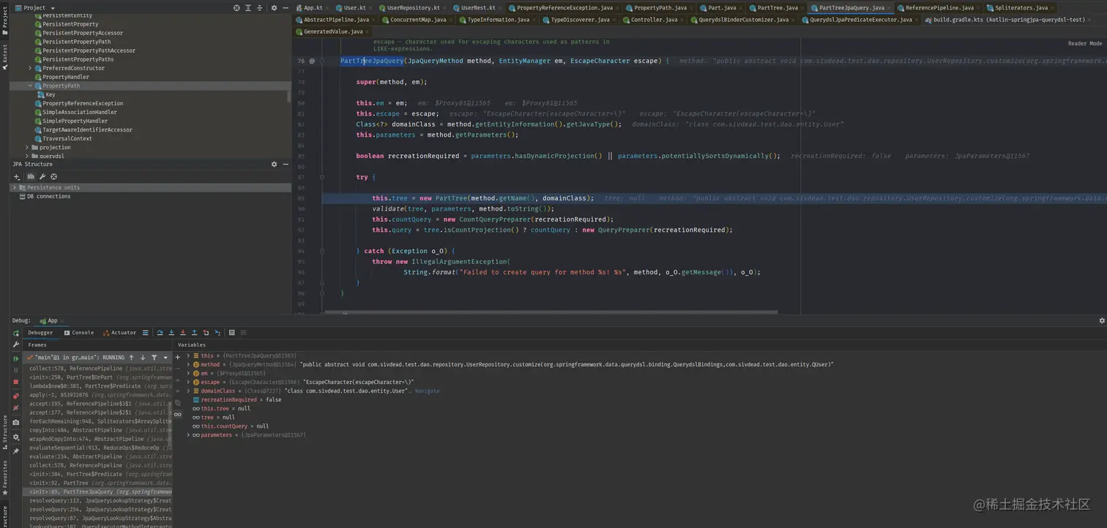Expand 'method' variable node
The height and width of the screenshot is (528, 1107).
click(189, 364)
